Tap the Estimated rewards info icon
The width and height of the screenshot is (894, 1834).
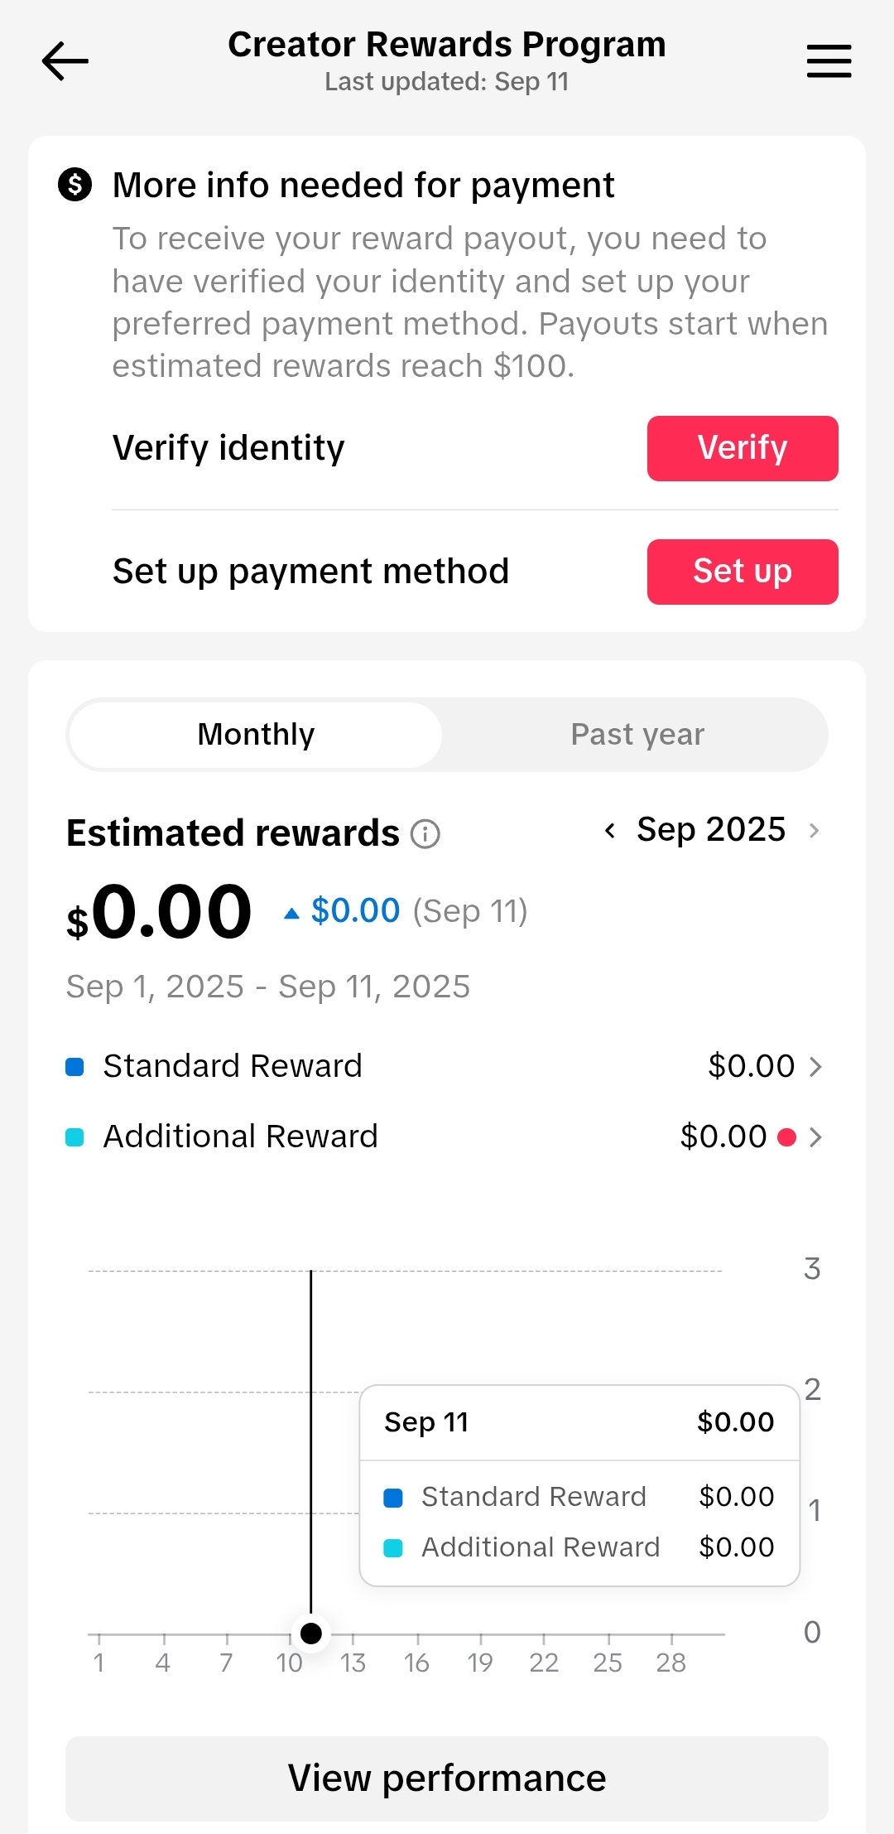[425, 833]
